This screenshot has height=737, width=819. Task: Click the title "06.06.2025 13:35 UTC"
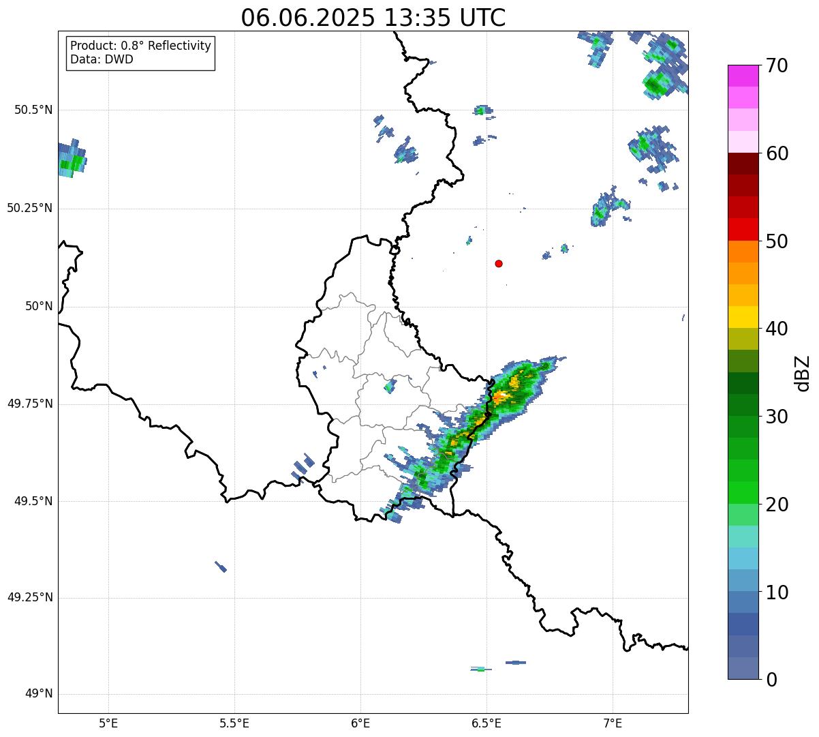pos(373,17)
